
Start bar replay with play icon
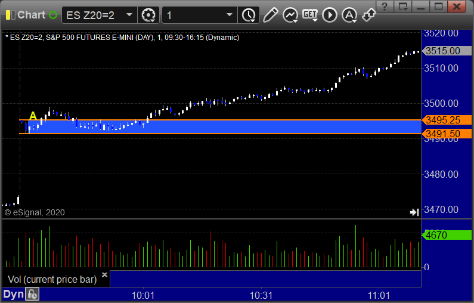coord(330,15)
